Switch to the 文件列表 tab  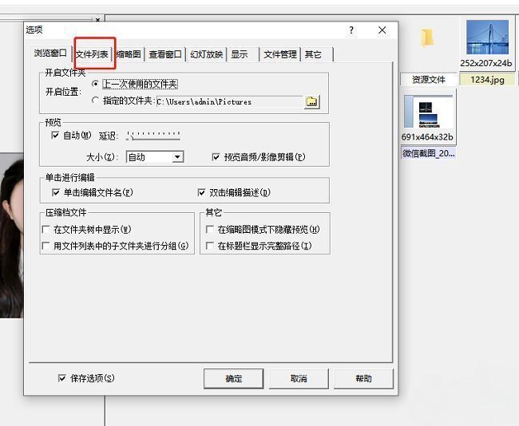tap(92, 54)
